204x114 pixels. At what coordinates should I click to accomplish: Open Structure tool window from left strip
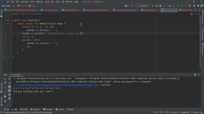(x=1, y=101)
